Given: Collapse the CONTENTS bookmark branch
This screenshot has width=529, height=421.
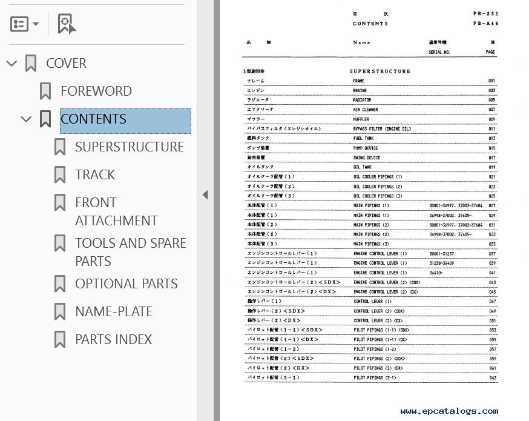Looking at the screenshot, I should (26, 119).
